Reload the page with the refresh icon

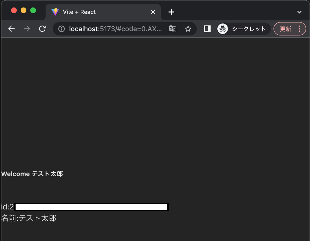coord(42,29)
